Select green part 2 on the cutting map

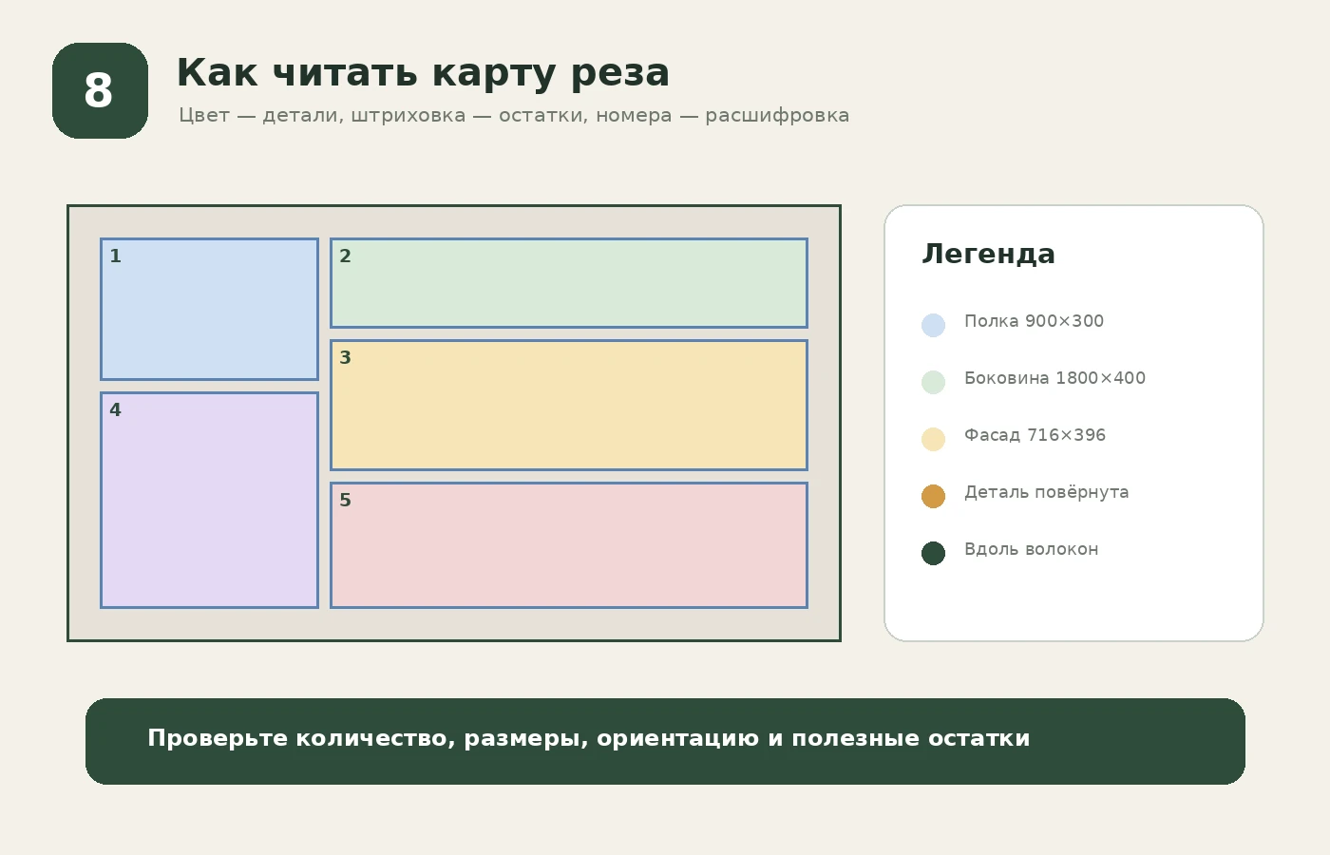[569, 283]
